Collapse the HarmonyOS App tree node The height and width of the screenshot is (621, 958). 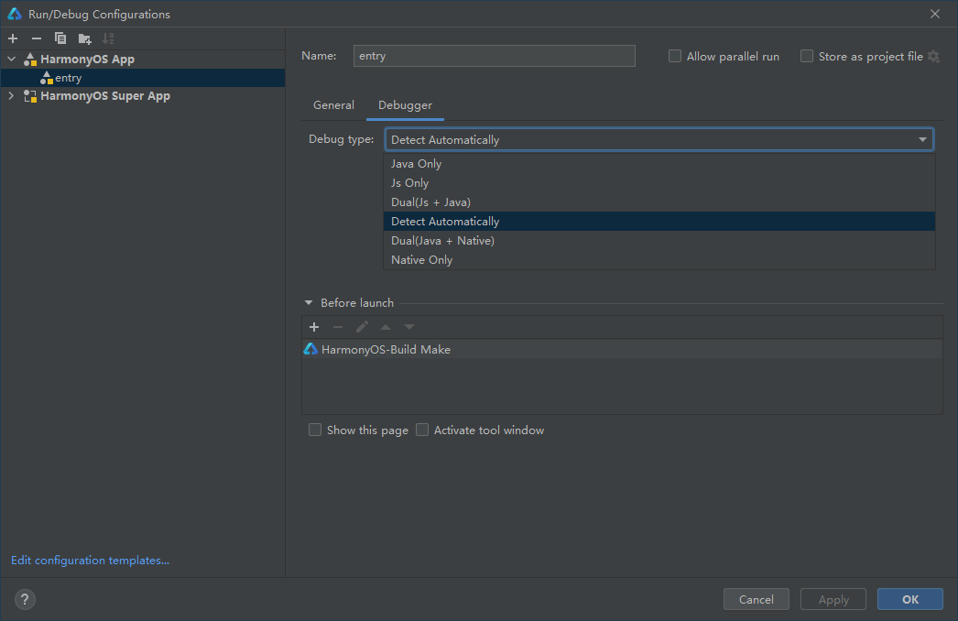tap(12, 60)
